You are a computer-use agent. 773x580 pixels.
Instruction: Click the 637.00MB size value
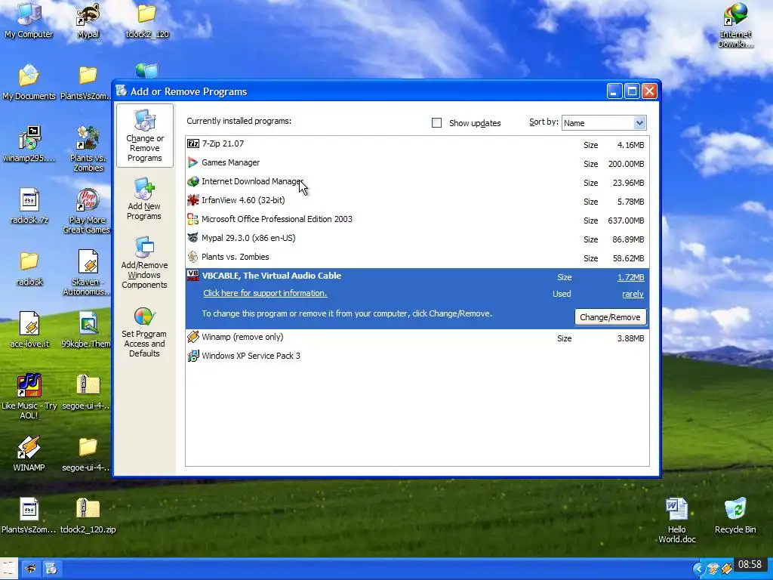[626, 221]
